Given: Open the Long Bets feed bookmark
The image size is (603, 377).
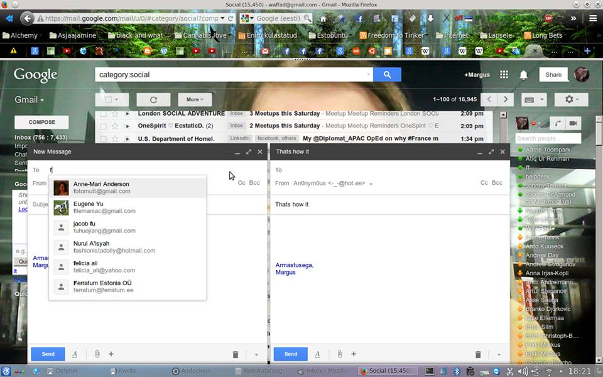Looking at the screenshot, I should coord(543,35).
